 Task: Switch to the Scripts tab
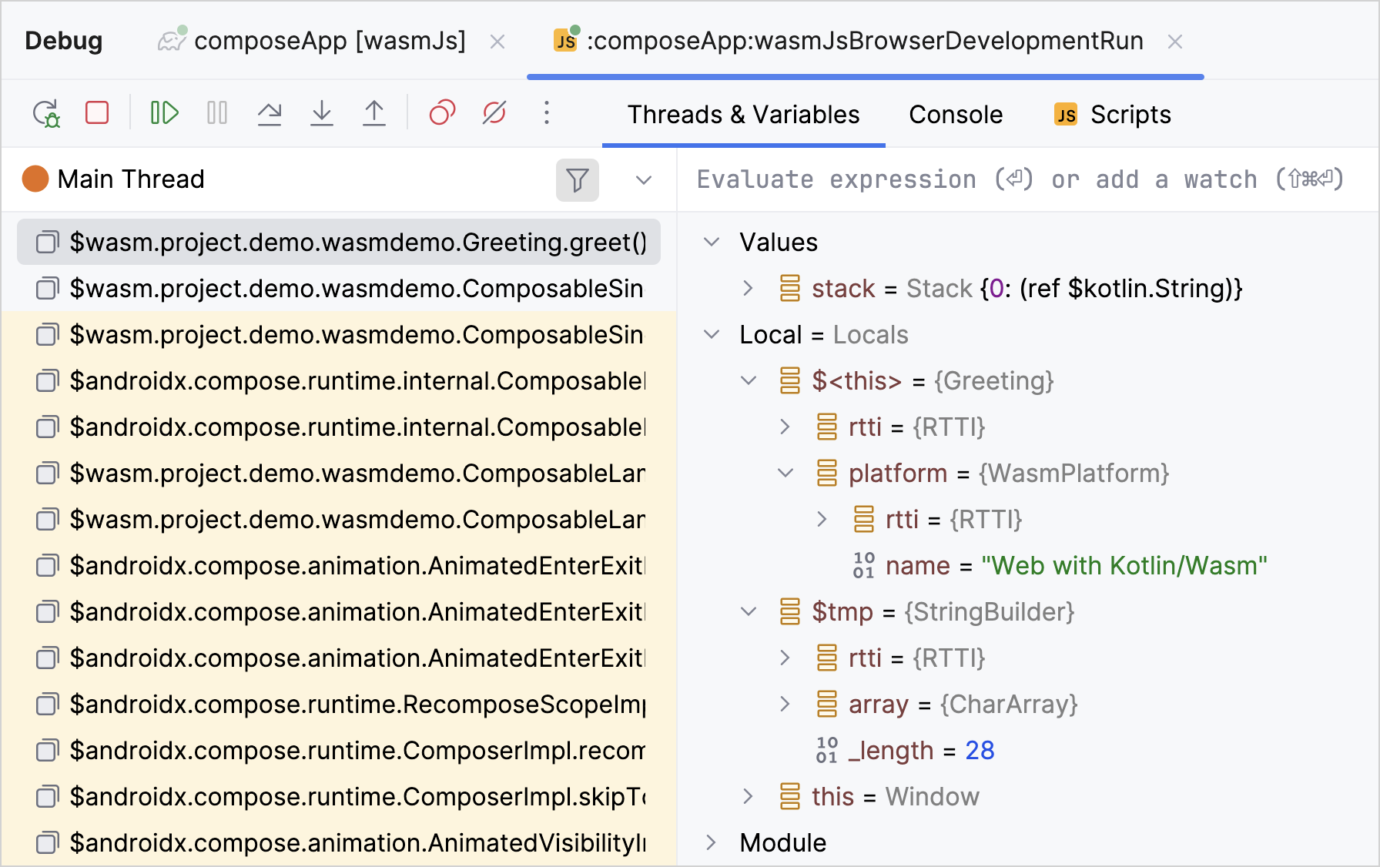tap(1113, 115)
